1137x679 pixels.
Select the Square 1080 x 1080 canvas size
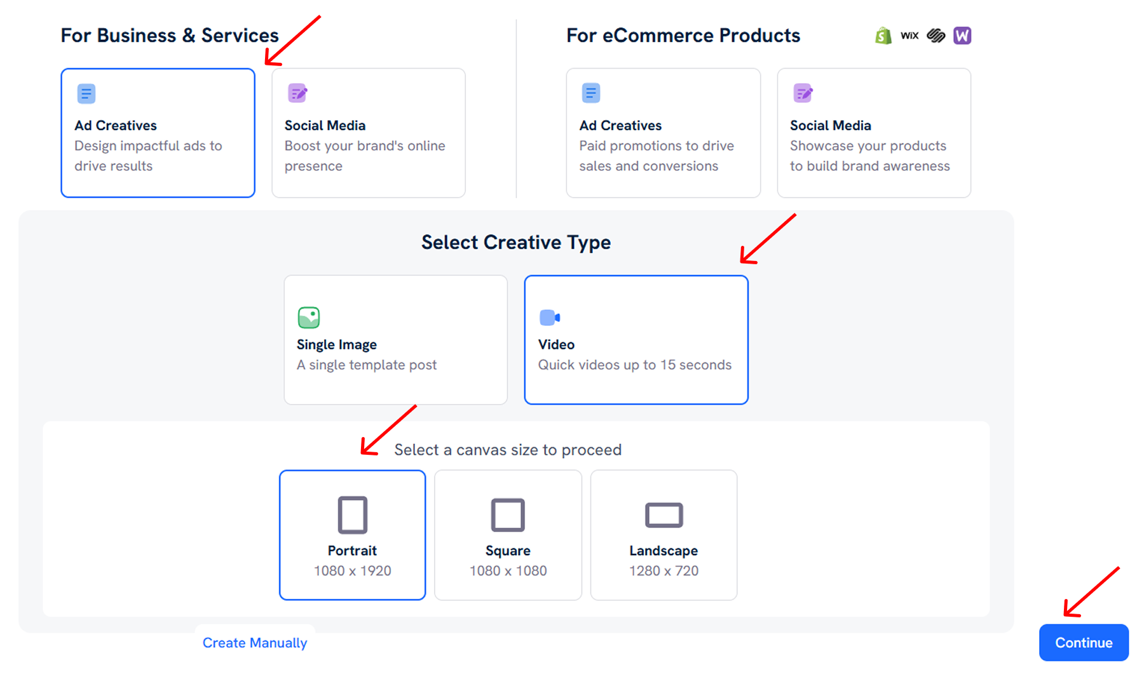(x=508, y=534)
